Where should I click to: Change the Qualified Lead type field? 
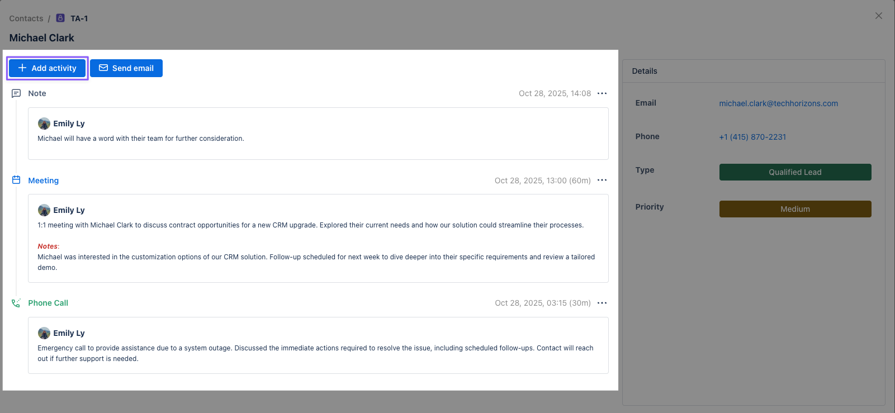(794, 172)
